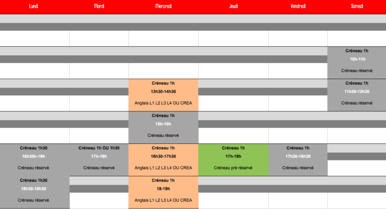The width and height of the screenshot is (386, 209).
Task: Select Mercredi 18-19h Anglais slot
Action: pos(163,192)
